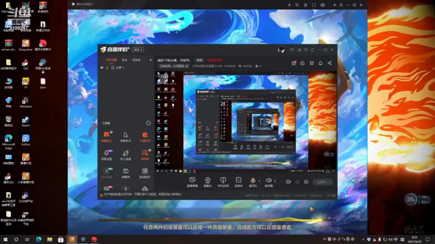Open the 弹幕助手 tool

107,137
